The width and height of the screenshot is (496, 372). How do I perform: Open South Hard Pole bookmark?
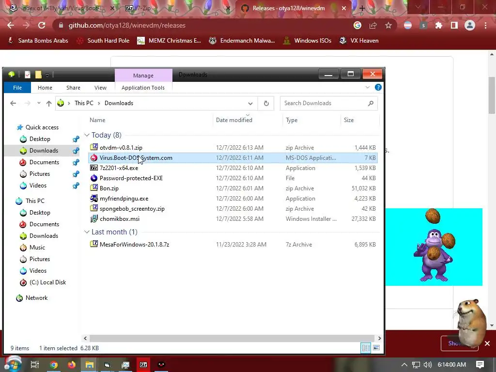pos(103,41)
